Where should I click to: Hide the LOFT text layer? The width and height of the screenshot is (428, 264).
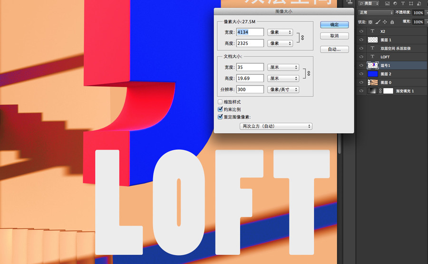(x=361, y=57)
